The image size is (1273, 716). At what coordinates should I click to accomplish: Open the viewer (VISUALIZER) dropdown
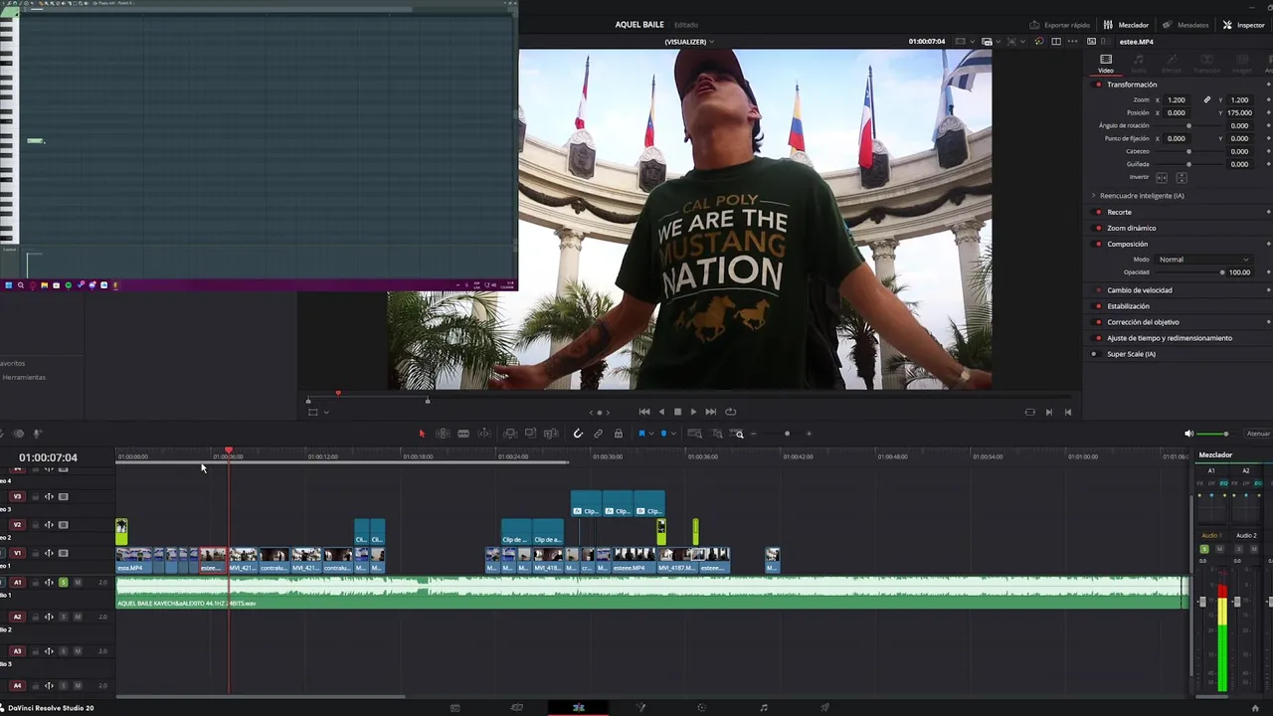[x=689, y=42]
